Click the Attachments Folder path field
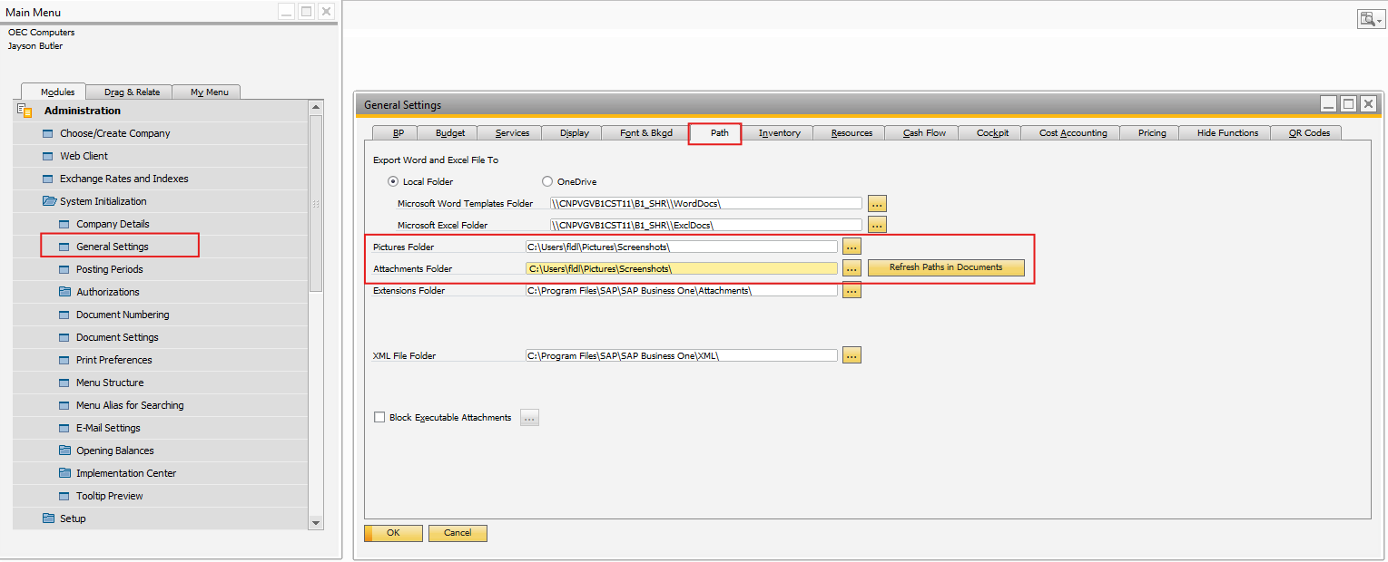The width and height of the screenshot is (1388, 562). [x=681, y=269]
